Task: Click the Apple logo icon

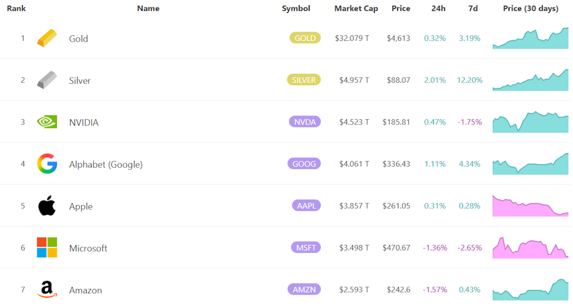Action: pyautogui.click(x=47, y=206)
